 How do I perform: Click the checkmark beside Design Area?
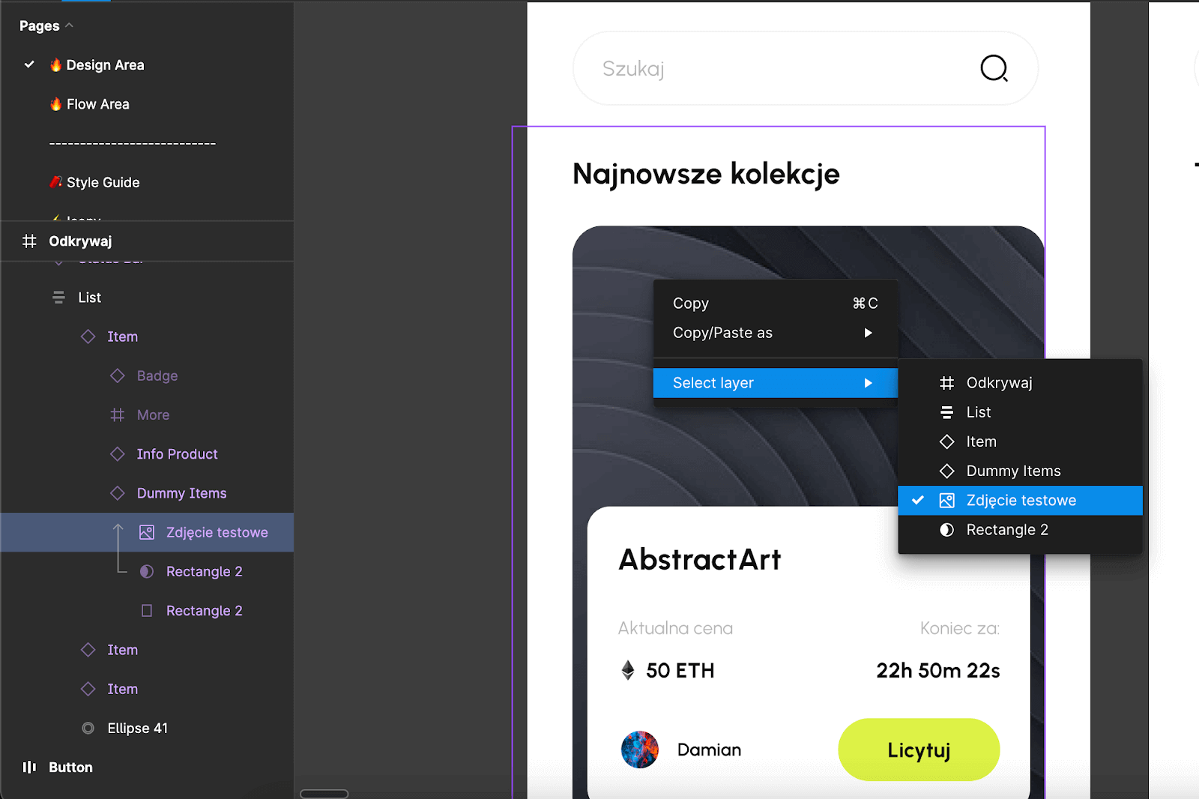click(x=29, y=64)
